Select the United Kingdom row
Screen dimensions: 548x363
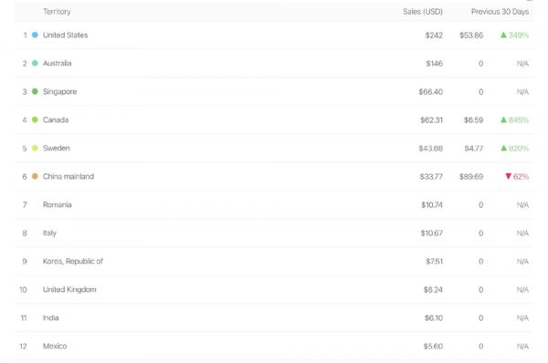[274, 289]
